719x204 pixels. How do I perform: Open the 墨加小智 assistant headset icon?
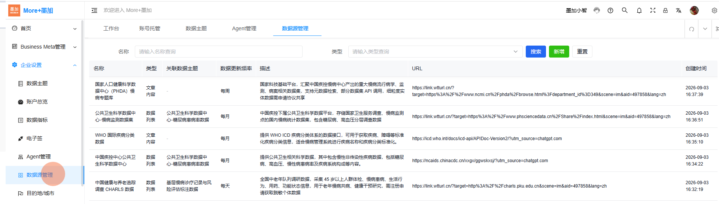[597, 10]
